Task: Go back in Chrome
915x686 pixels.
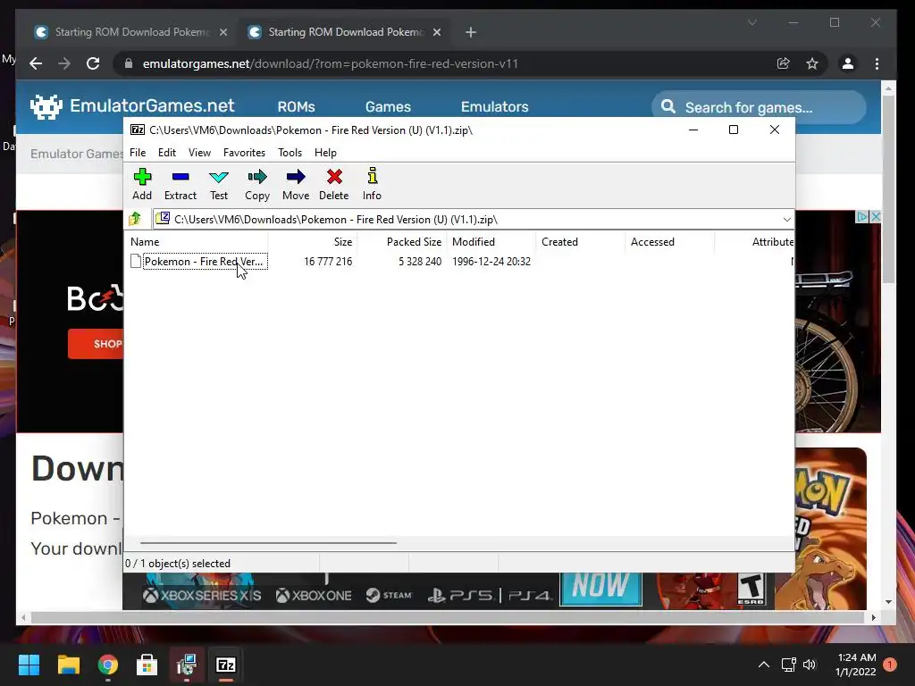Action: tap(36, 63)
